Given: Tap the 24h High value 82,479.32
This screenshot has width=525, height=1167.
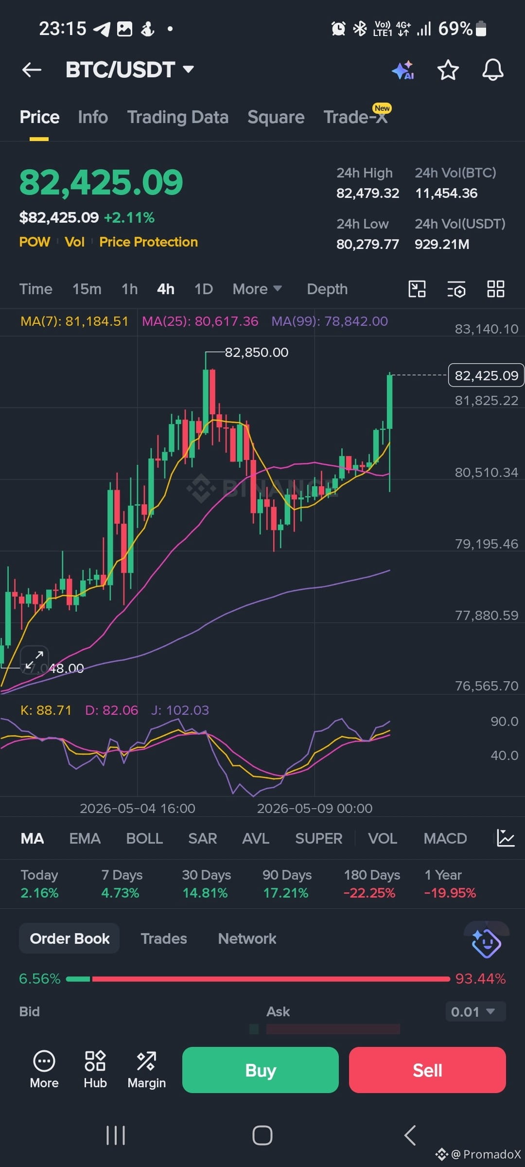Looking at the screenshot, I should coord(367,193).
